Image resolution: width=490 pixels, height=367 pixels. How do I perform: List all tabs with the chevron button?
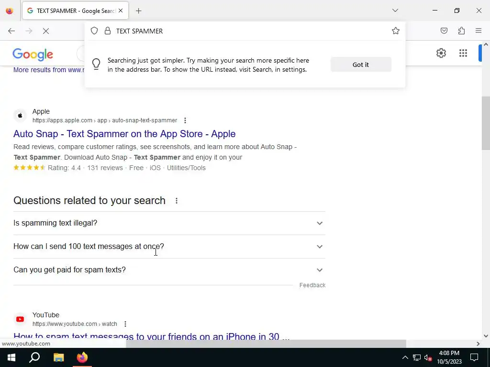395,11
